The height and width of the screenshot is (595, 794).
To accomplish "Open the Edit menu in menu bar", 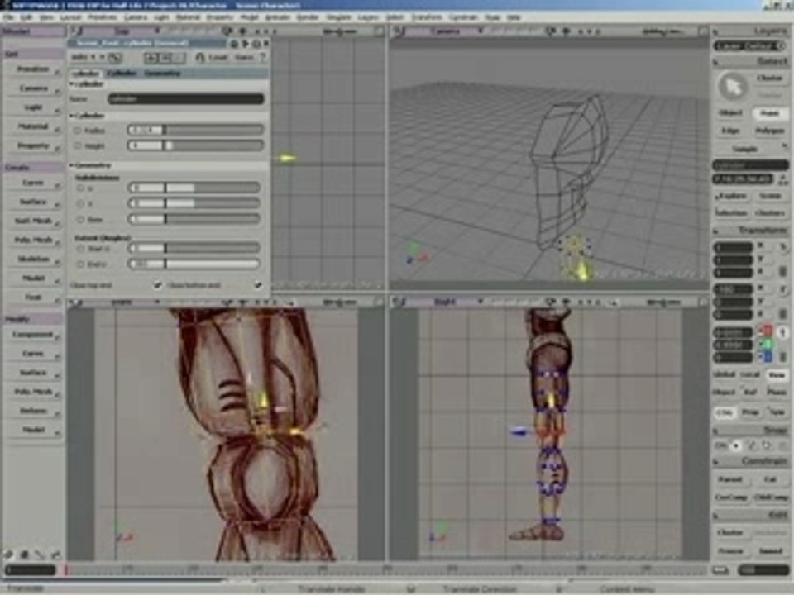I will click(26, 17).
